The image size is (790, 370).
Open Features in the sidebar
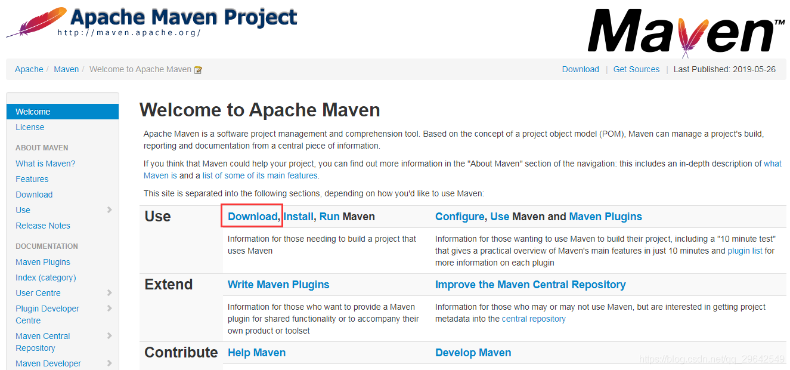(32, 179)
